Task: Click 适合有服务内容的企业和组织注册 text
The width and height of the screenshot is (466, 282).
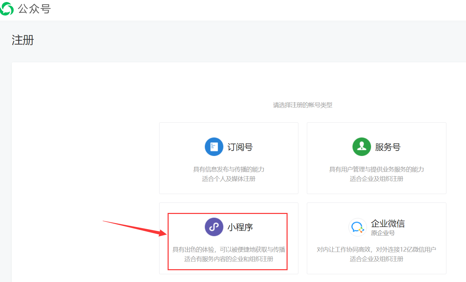Action: [229, 259]
